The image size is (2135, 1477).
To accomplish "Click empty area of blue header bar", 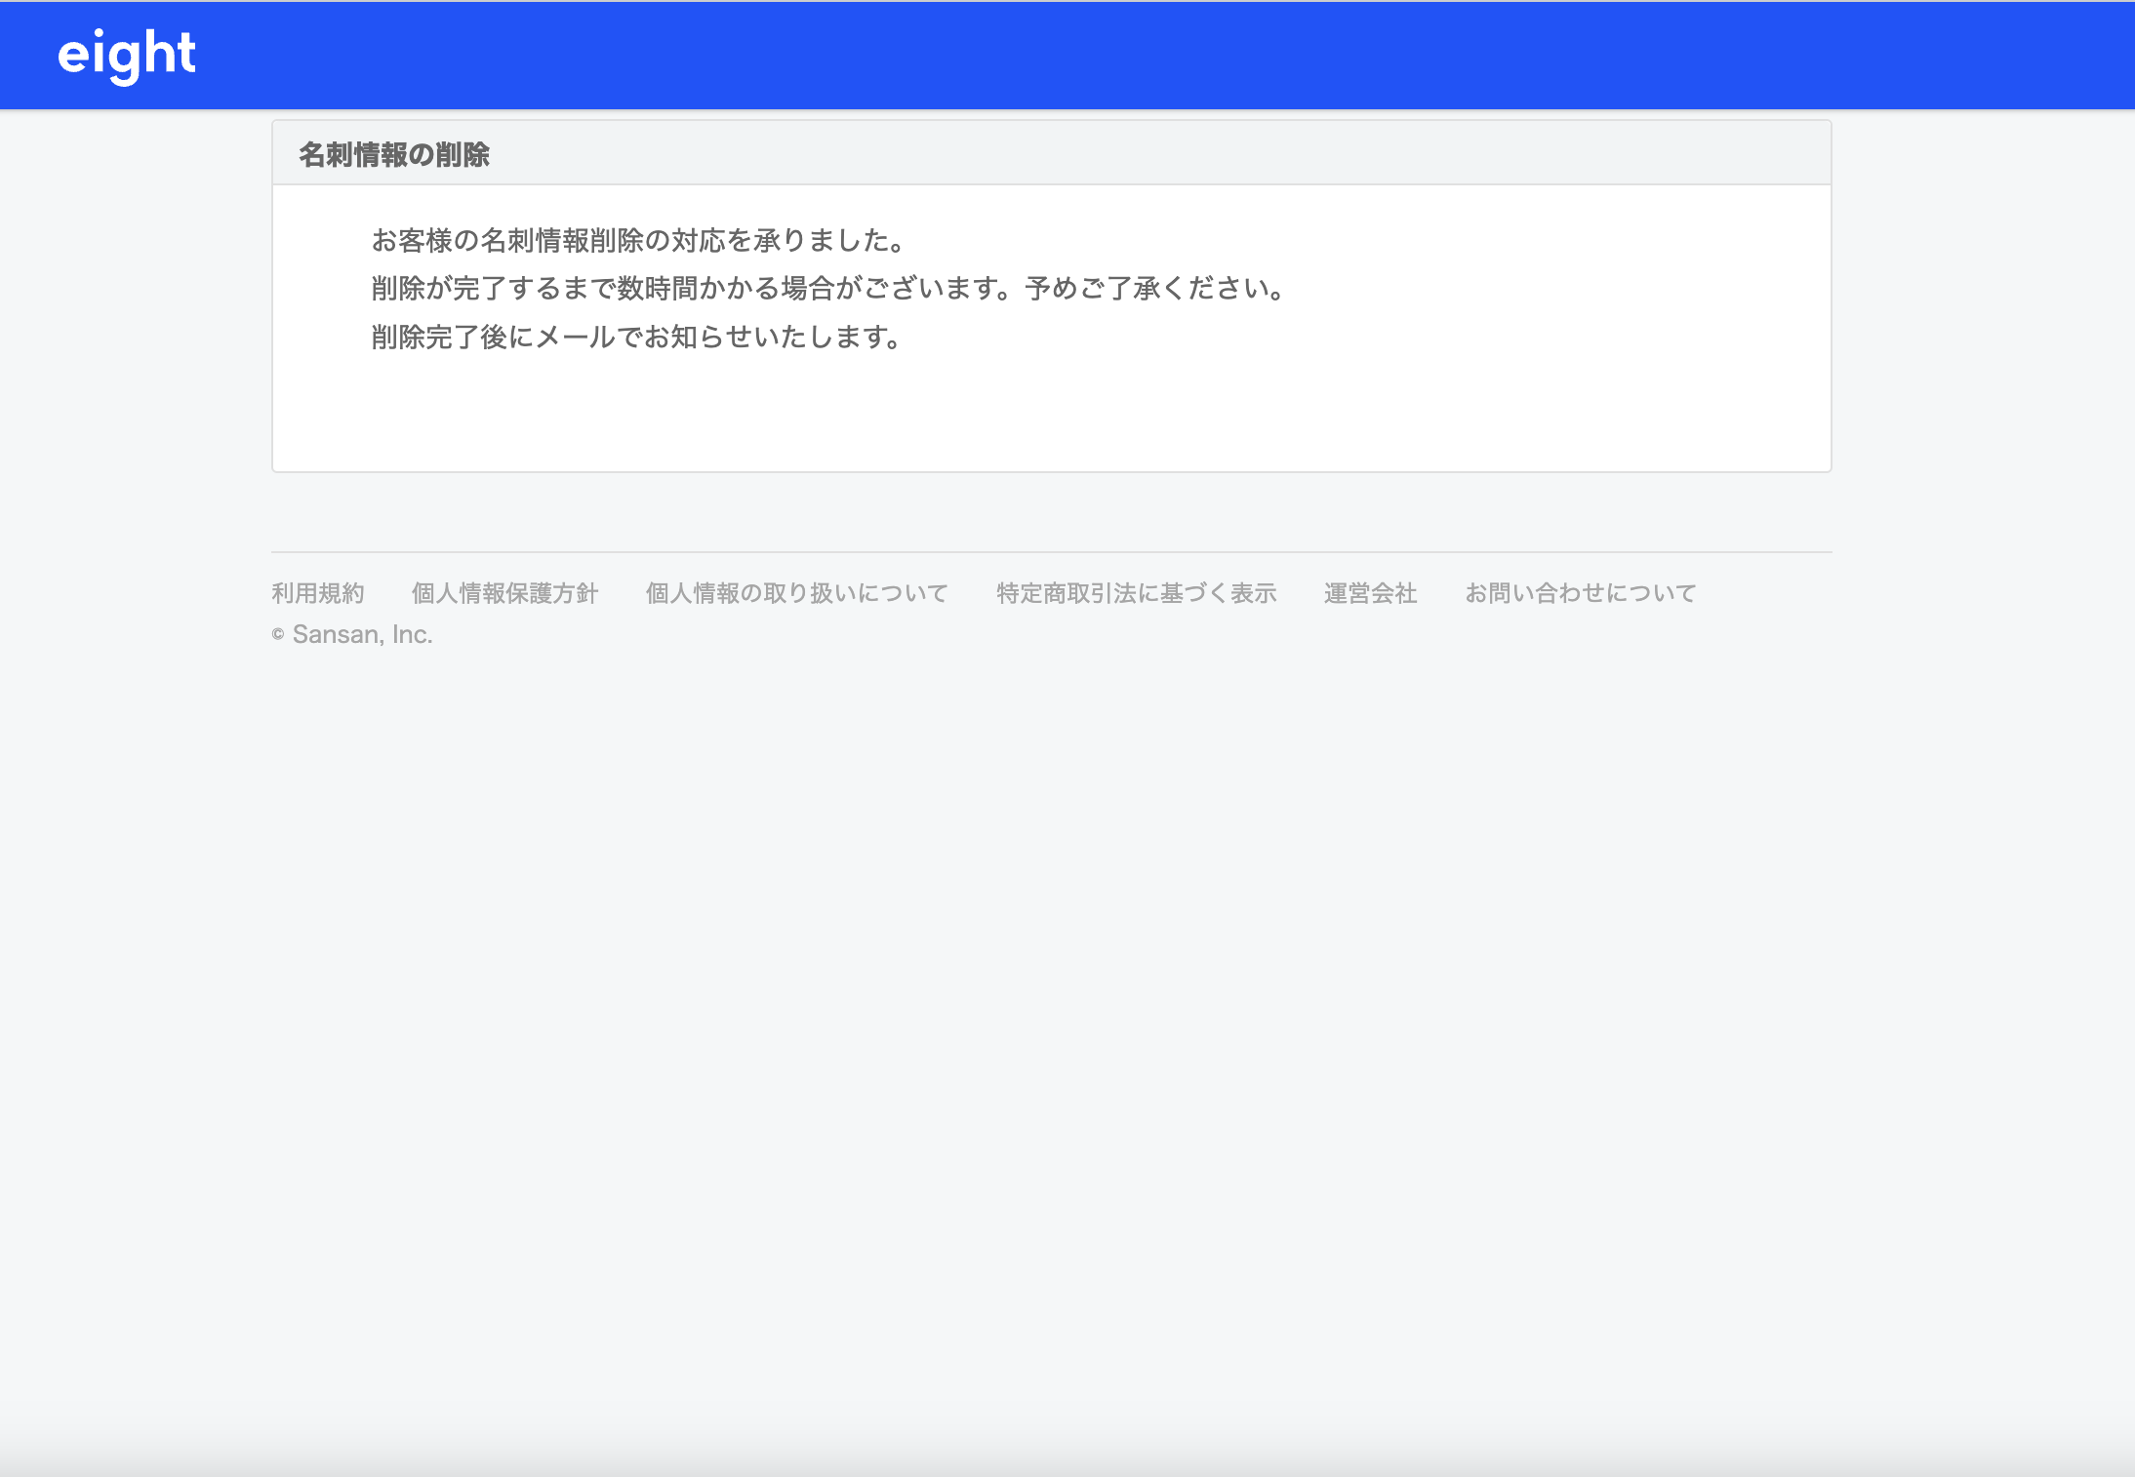I will (x=1171, y=55).
